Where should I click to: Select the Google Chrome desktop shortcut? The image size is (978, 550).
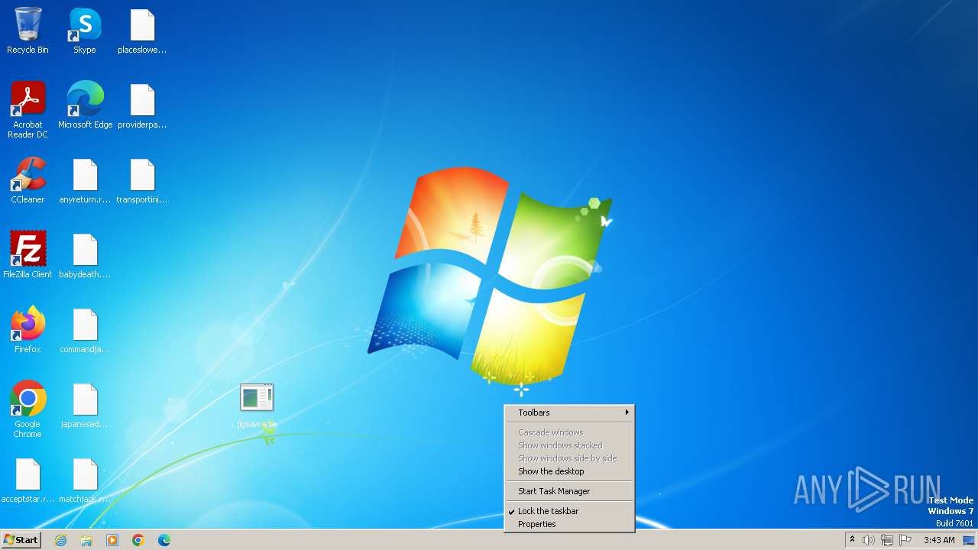(28, 409)
